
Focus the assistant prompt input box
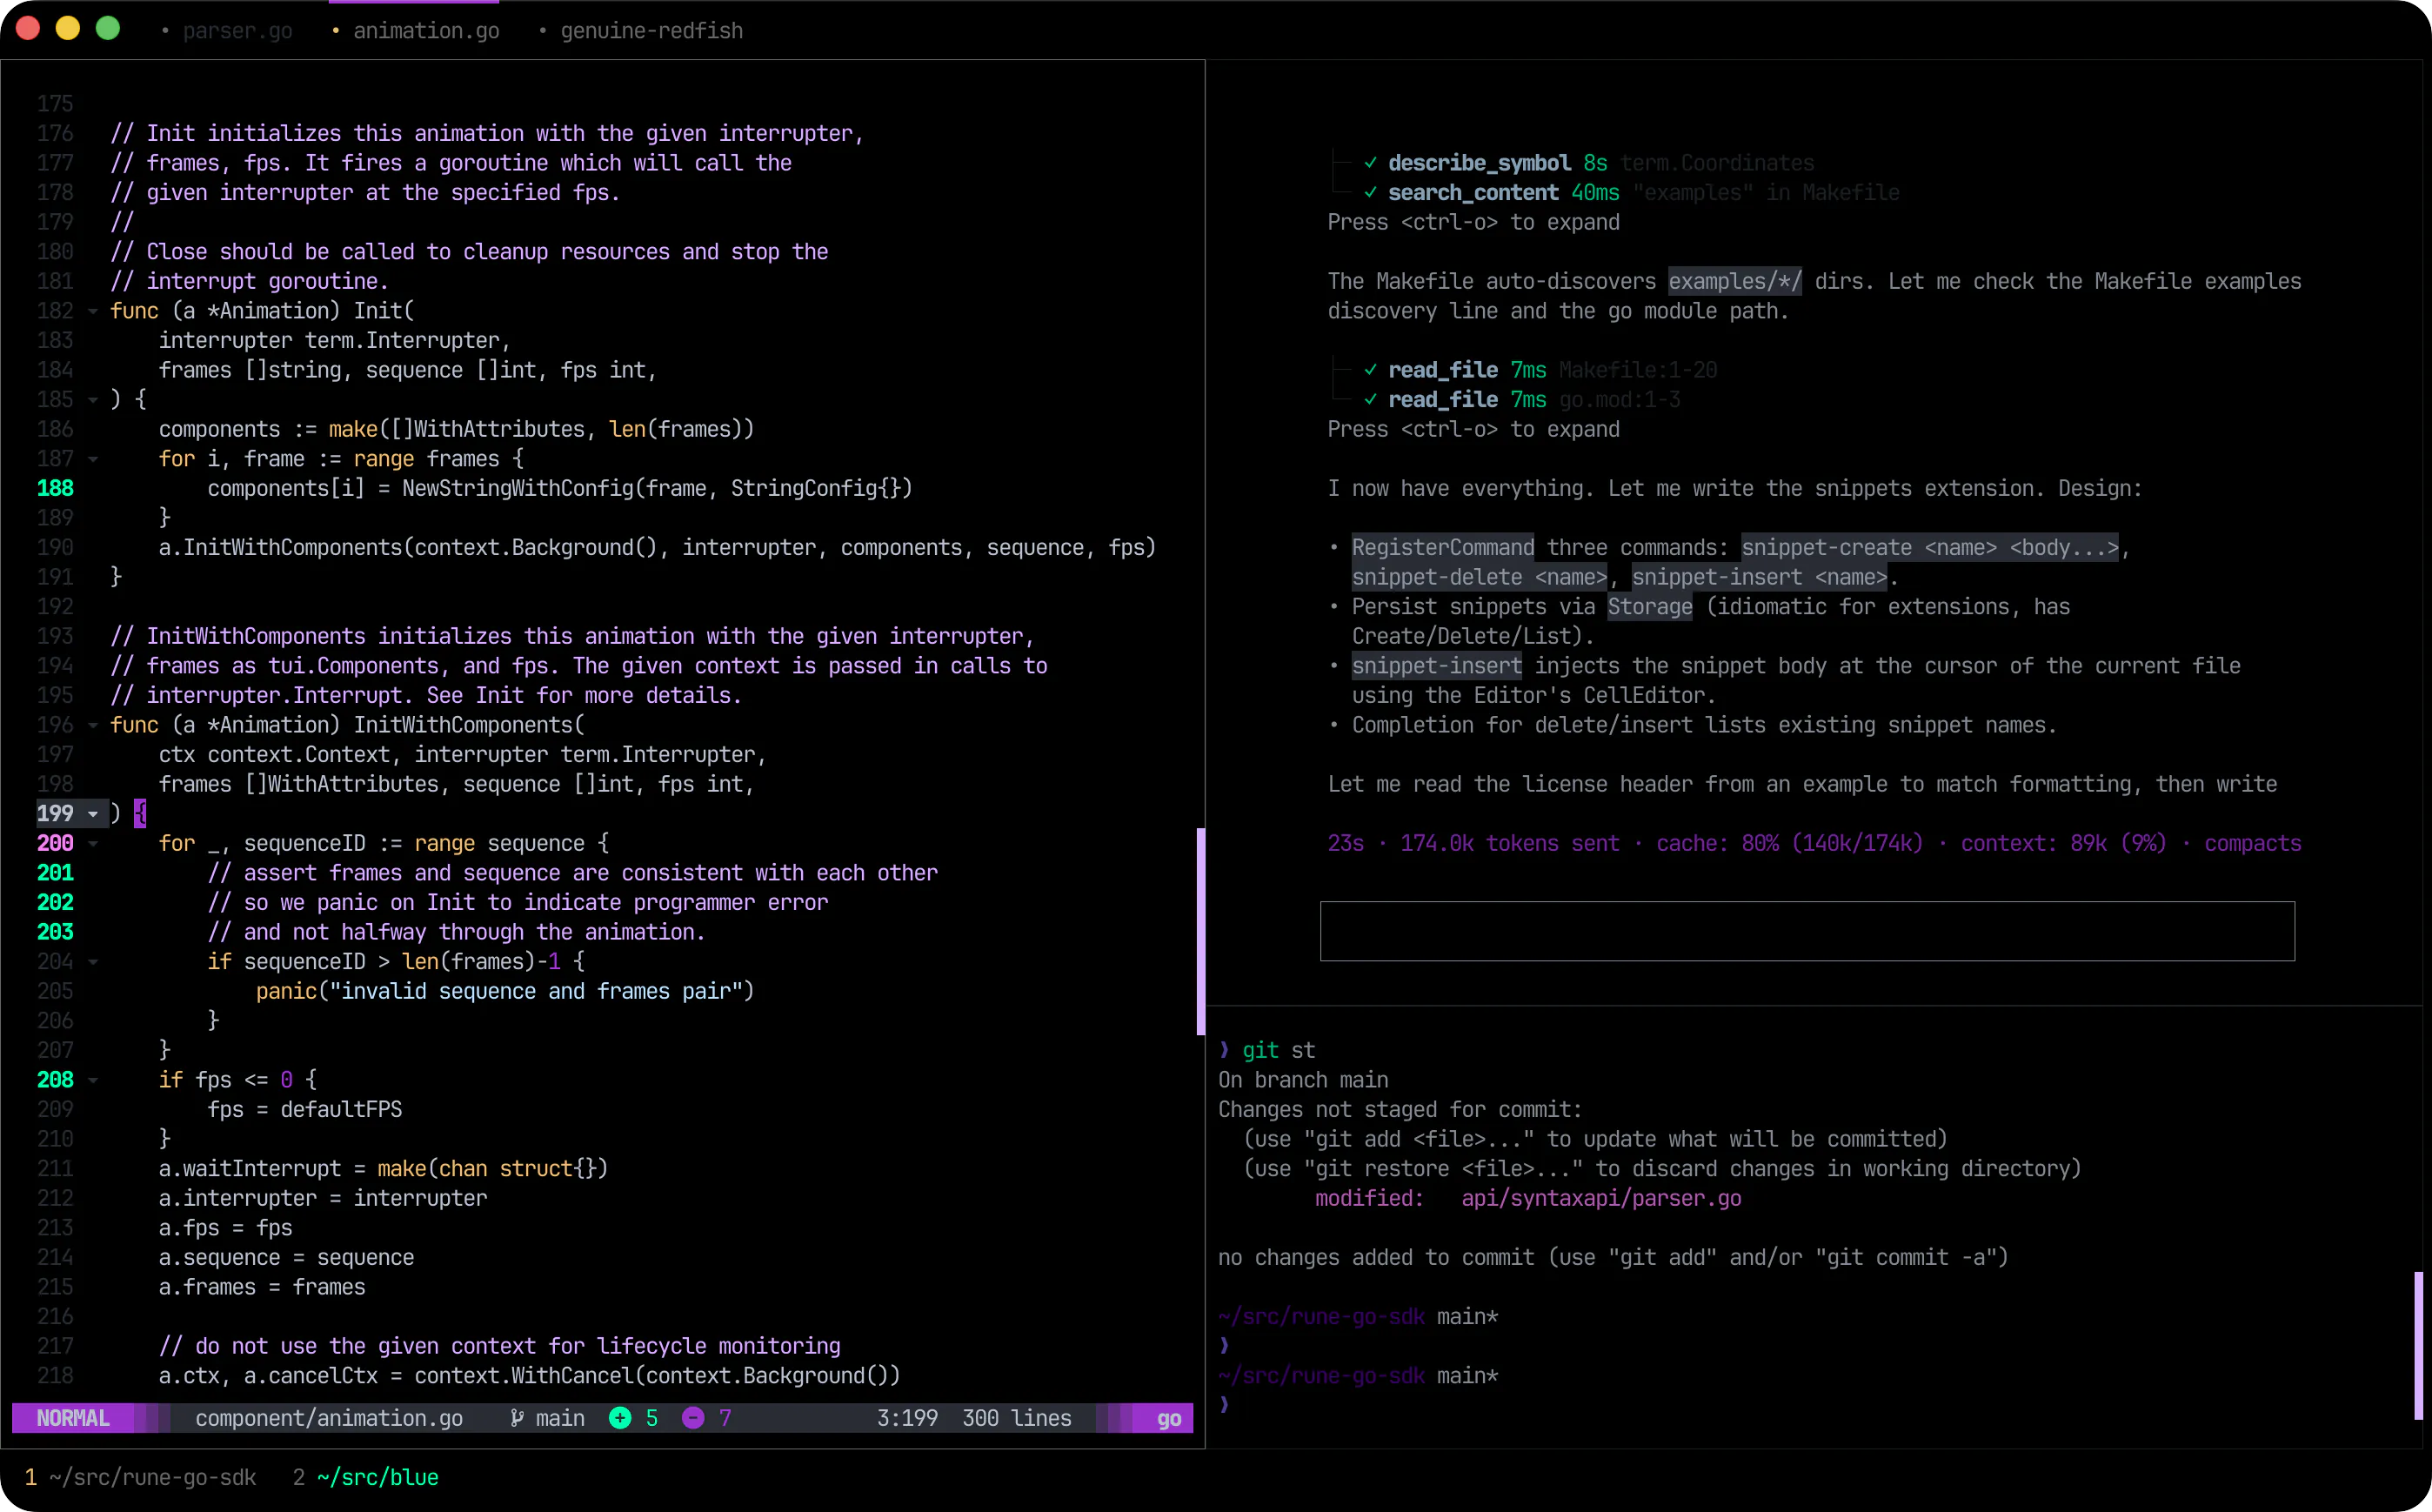tap(1807, 931)
